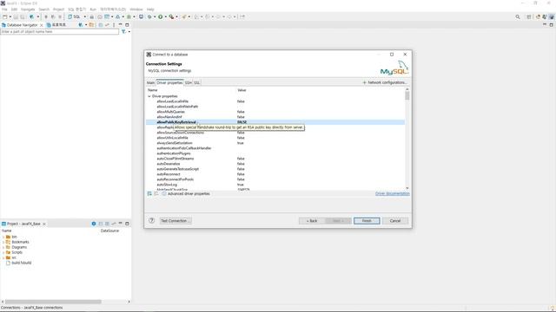Click the filter icon beside object name field

[x=123, y=31]
